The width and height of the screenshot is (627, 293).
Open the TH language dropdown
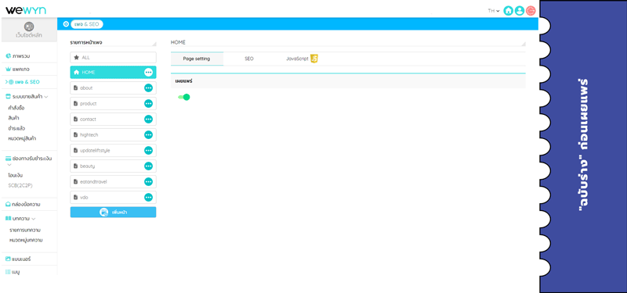[494, 11]
